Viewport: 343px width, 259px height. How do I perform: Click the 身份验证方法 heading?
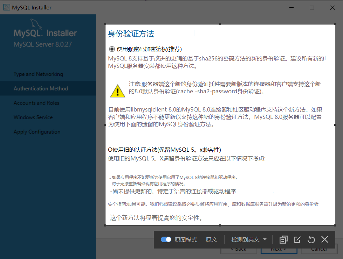[131, 34]
